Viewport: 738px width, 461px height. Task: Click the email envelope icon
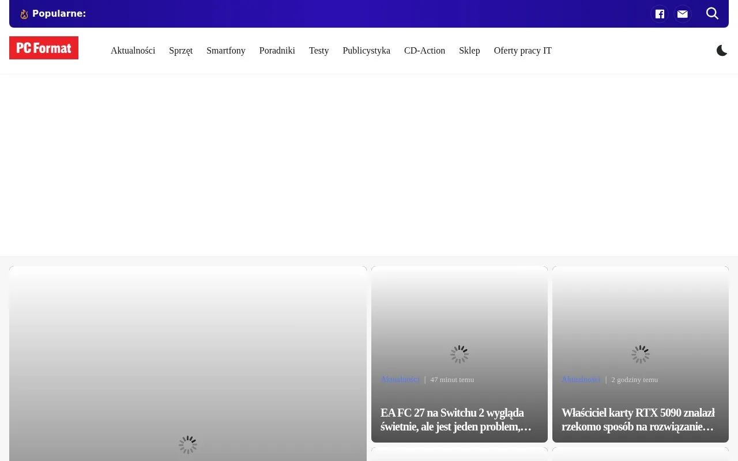point(683,14)
